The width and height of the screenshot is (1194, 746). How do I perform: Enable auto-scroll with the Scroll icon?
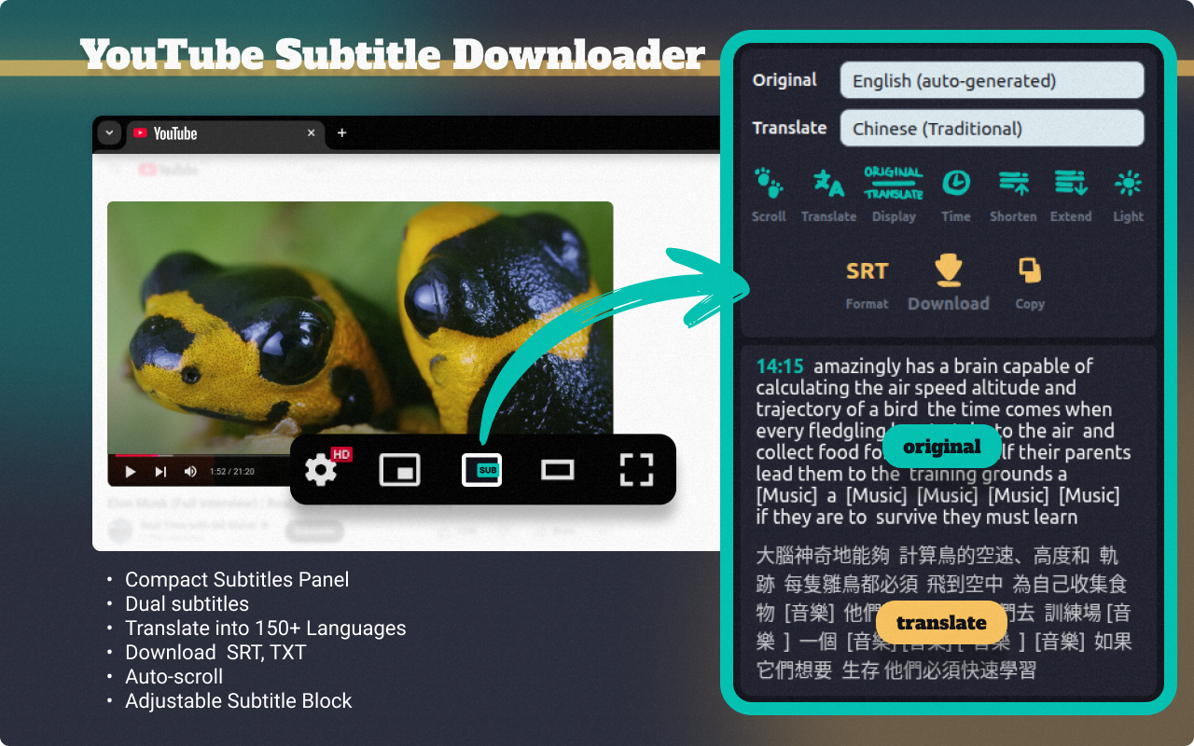pos(768,185)
